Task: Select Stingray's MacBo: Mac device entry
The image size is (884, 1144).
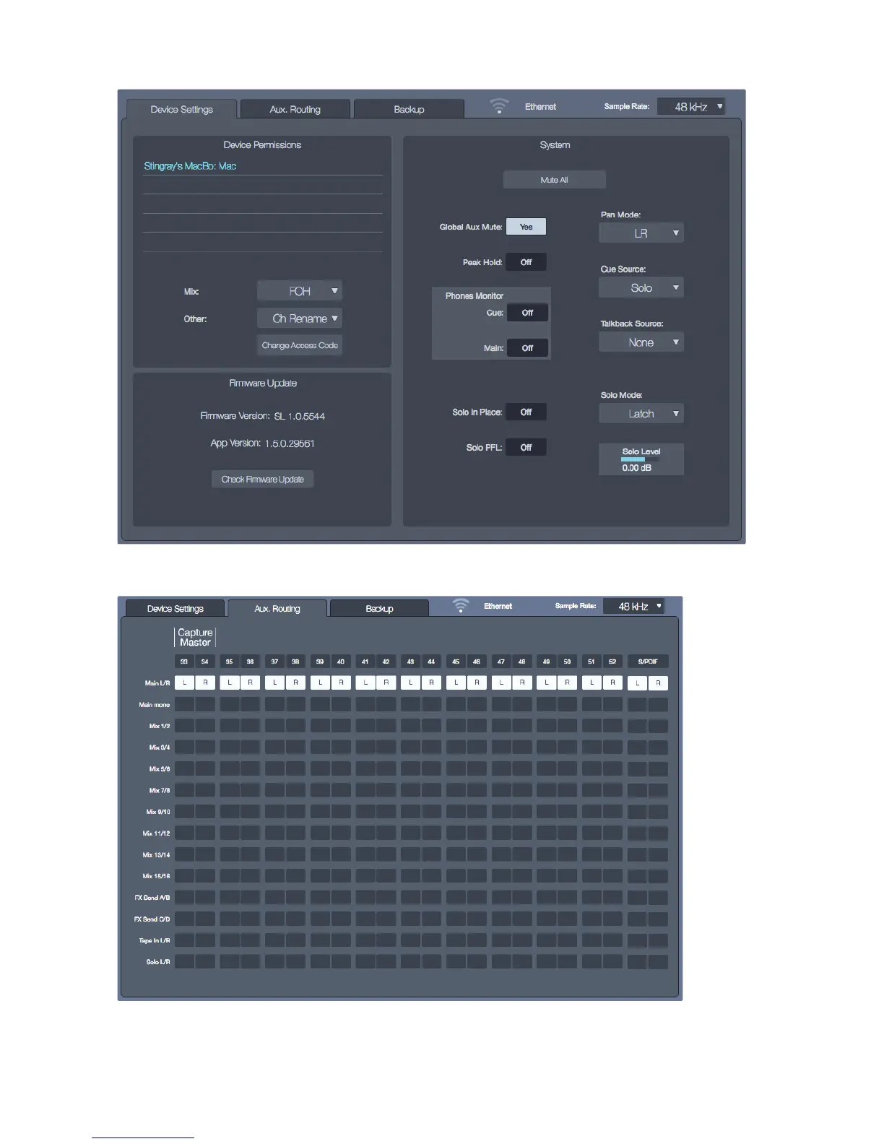Action: 190,166
